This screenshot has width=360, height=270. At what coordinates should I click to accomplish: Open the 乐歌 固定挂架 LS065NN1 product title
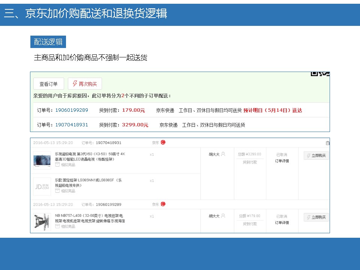(88, 183)
